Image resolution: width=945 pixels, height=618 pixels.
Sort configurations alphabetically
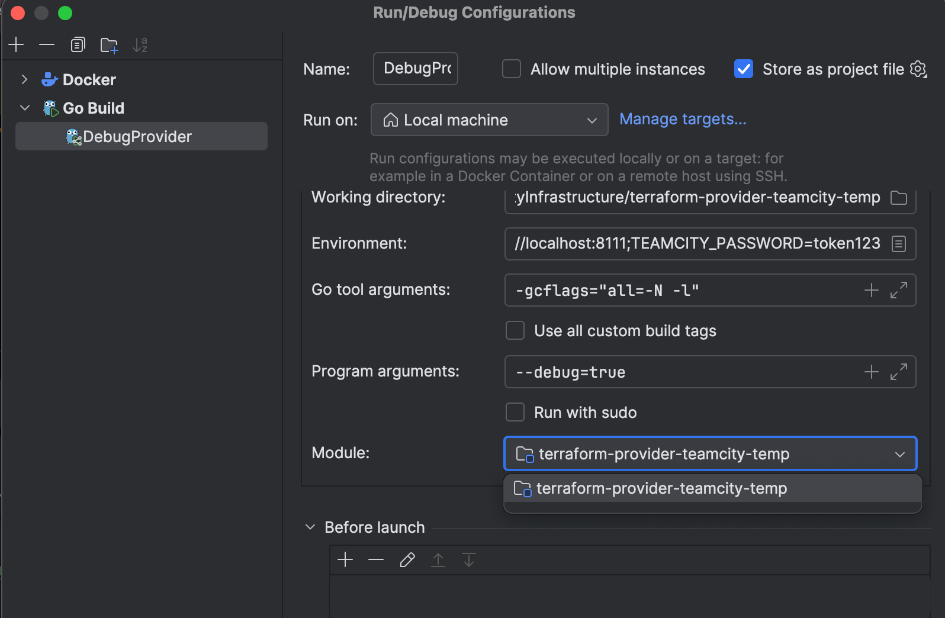coord(140,45)
